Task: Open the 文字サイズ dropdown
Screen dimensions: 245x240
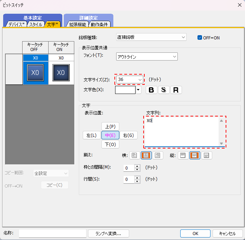Action: [x=130, y=80]
